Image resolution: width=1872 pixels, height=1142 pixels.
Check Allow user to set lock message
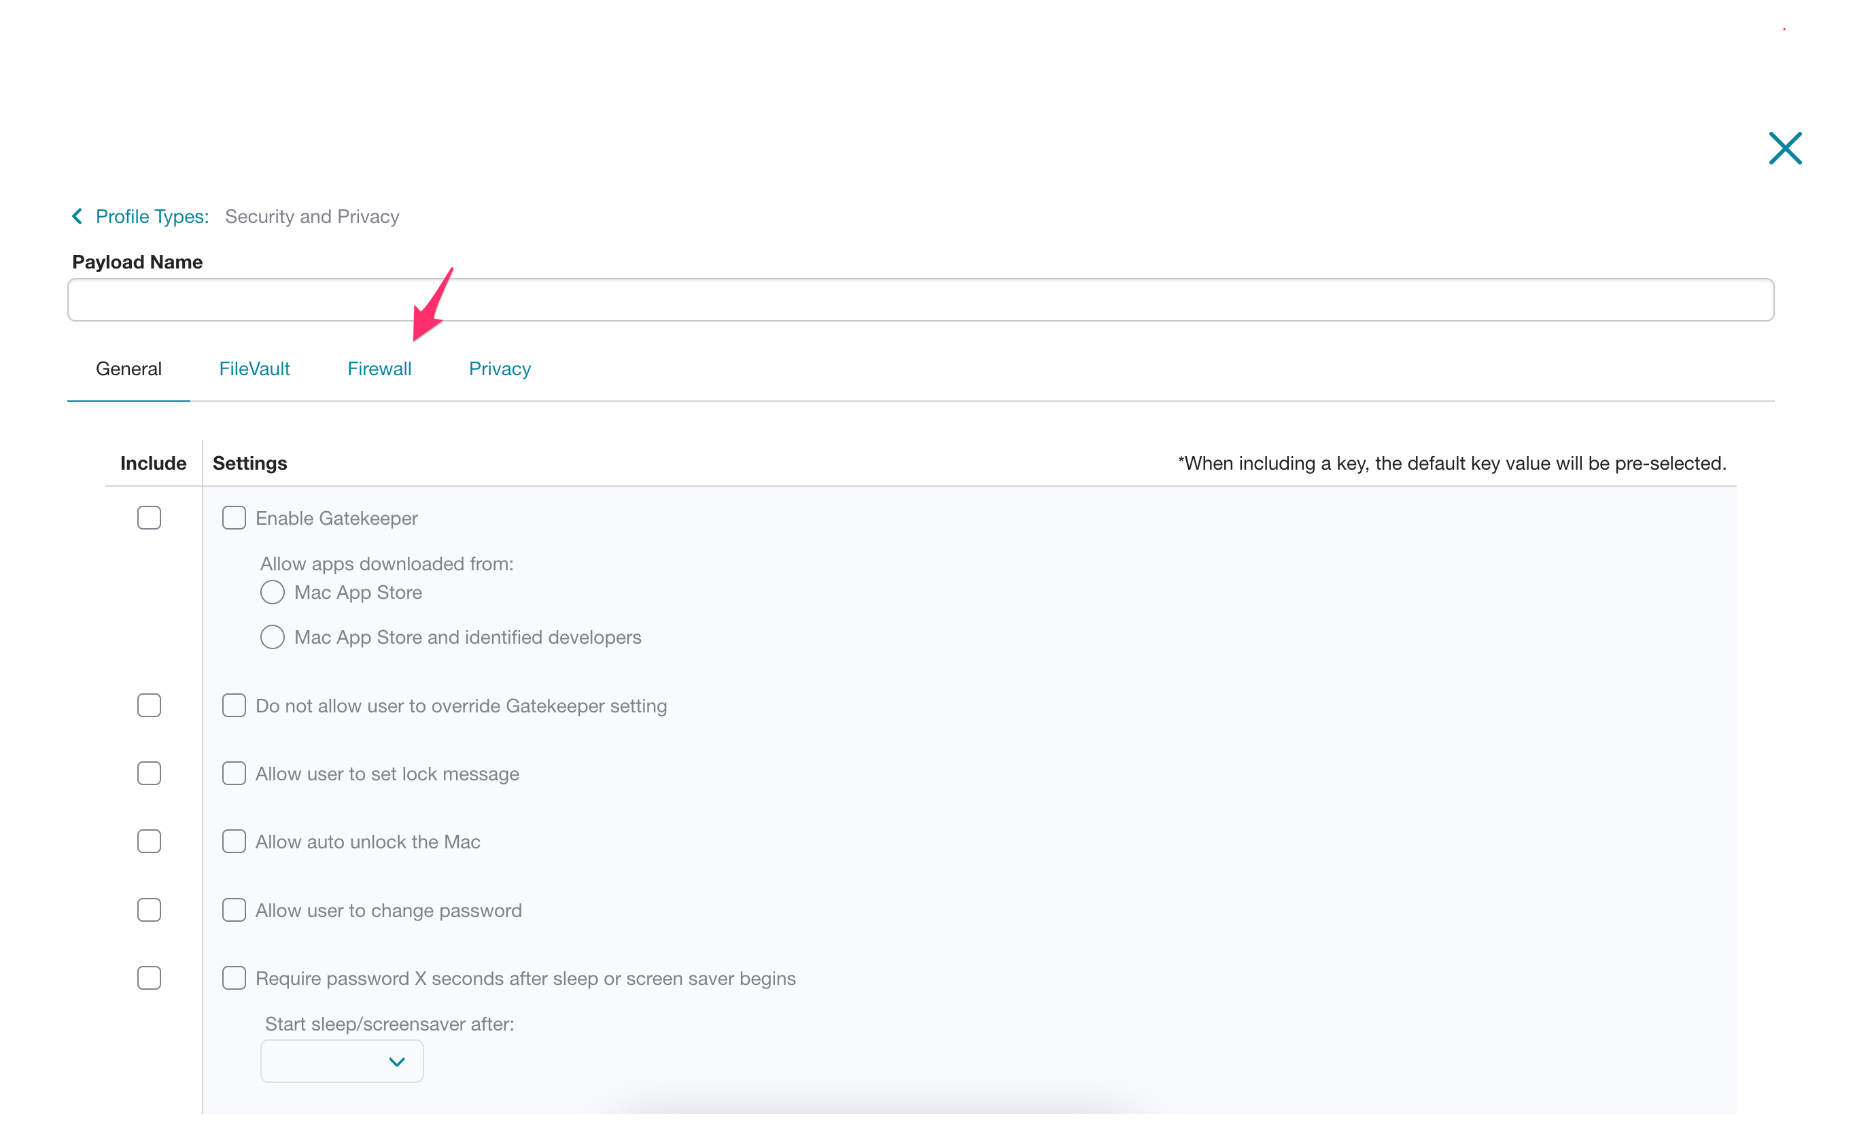point(234,774)
